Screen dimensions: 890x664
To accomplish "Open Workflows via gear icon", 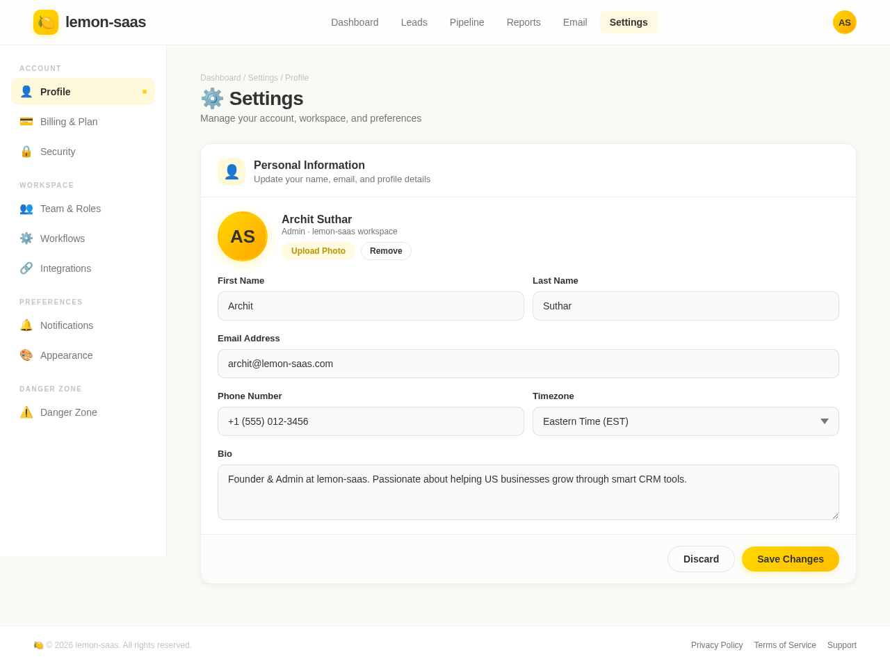I will tap(25, 236).
